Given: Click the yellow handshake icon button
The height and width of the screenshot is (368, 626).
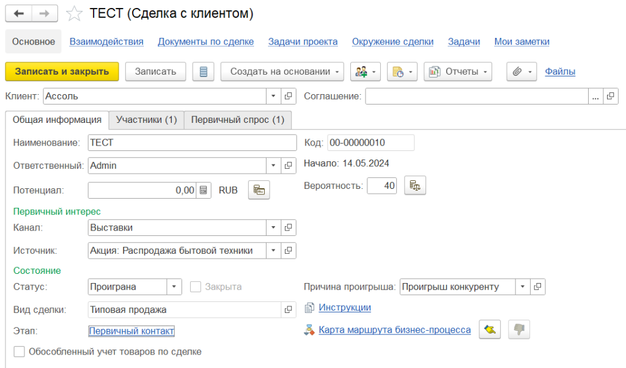Looking at the screenshot, I should pyautogui.click(x=489, y=329).
